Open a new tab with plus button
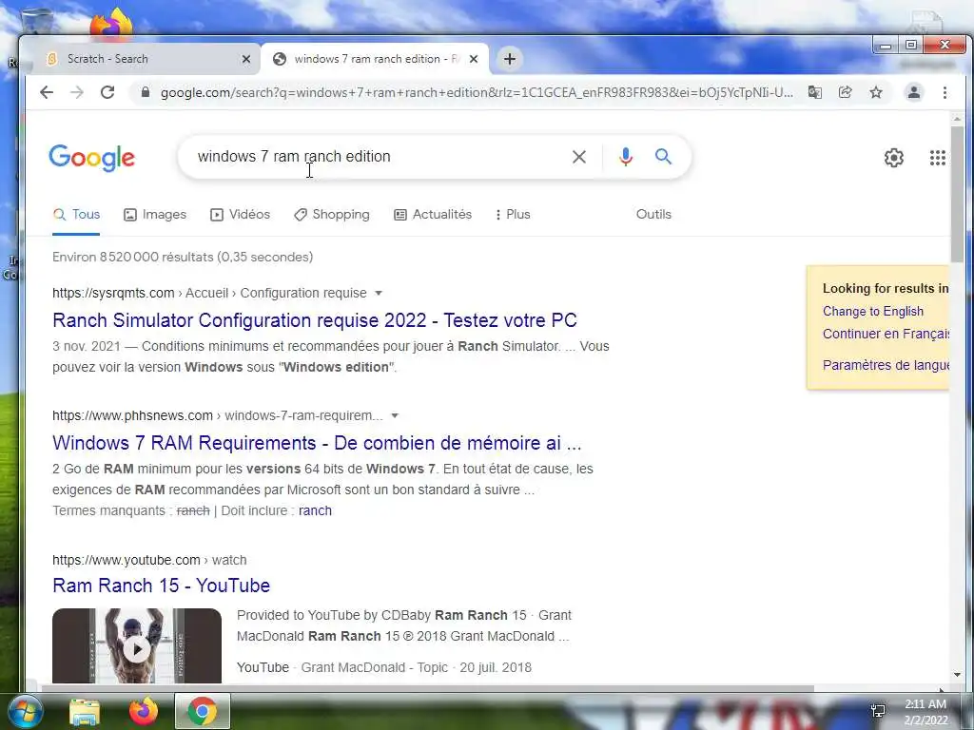Screen dimensions: 974x730 click(x=510, y=59)
